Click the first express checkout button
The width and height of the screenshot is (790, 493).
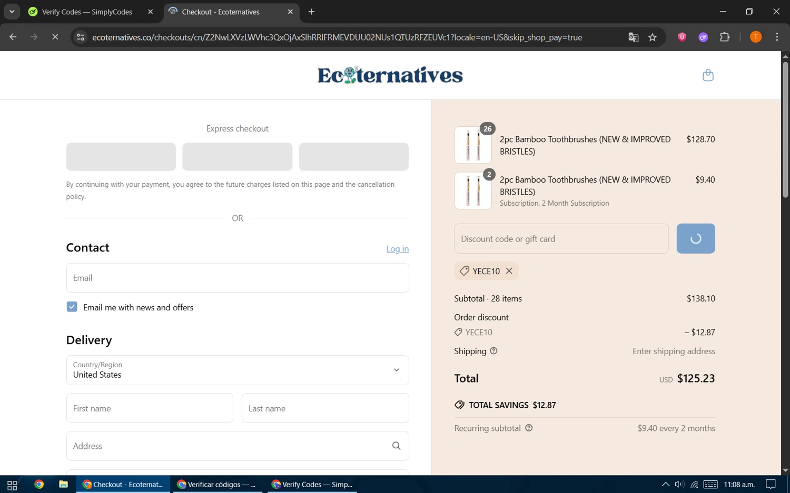[121, 157]
